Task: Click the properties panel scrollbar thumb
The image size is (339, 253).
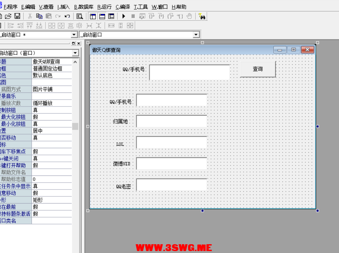Action: (75, 126)
